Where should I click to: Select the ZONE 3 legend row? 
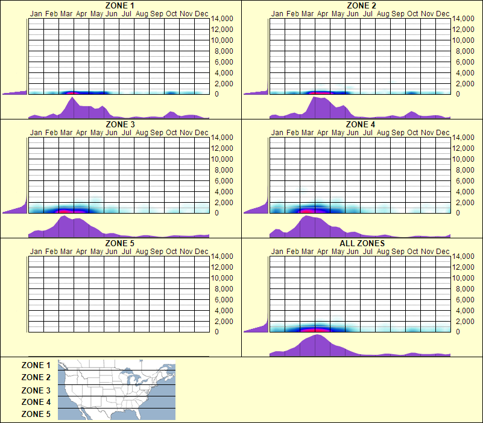(37, 389)
